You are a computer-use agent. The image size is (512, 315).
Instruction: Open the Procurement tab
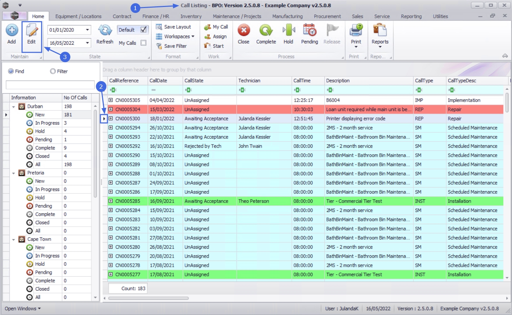[327, 16]
